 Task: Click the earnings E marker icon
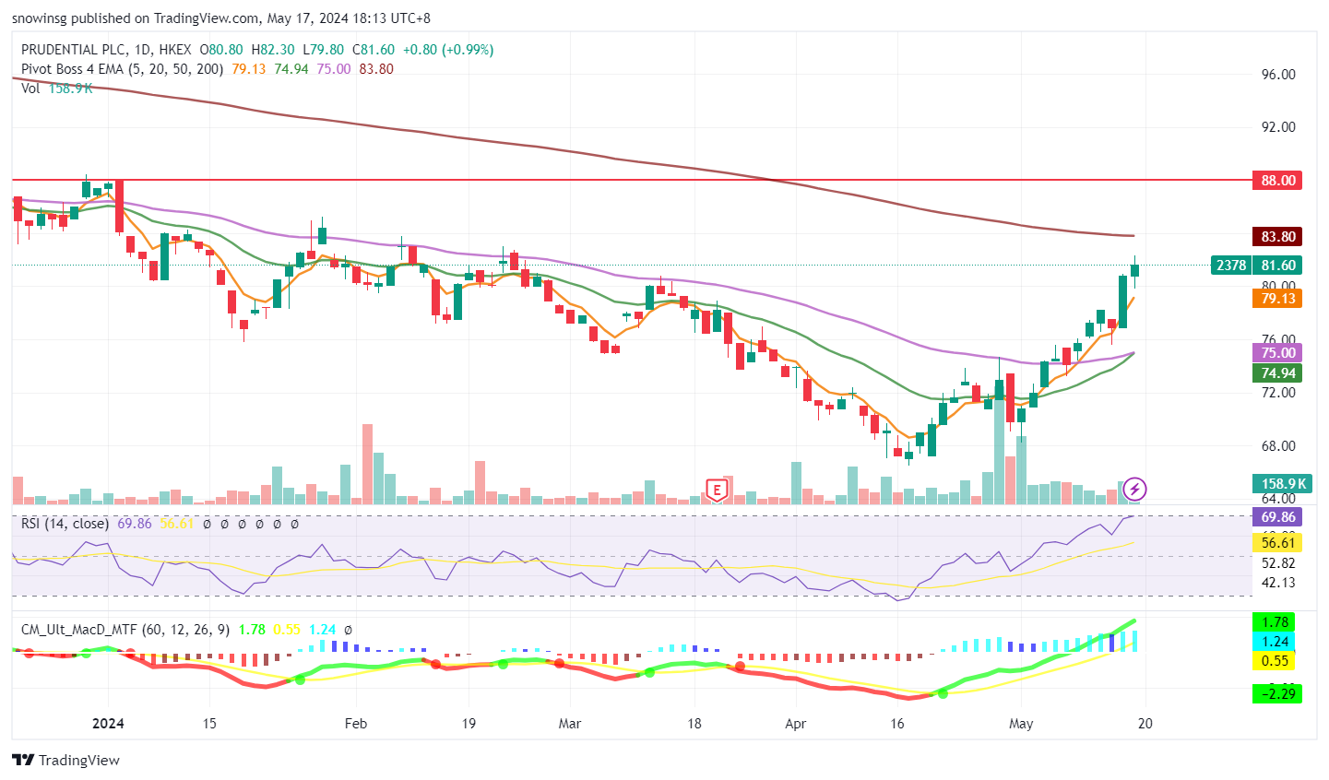(x=717, y=489)
